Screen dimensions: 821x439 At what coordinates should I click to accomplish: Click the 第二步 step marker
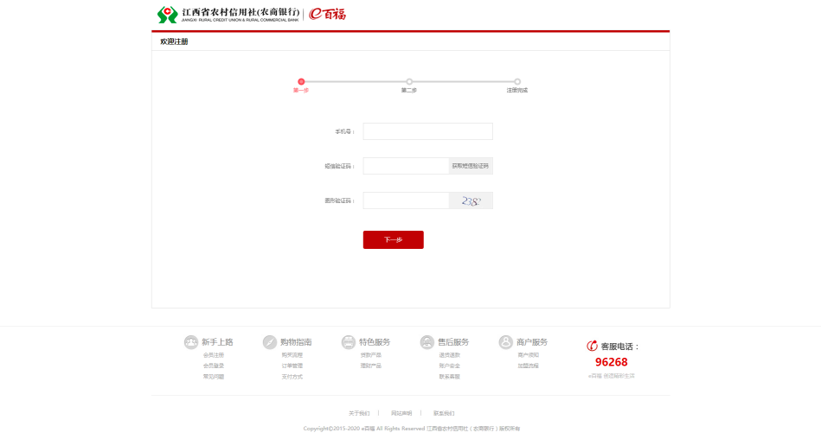click(x=409, y=81)
